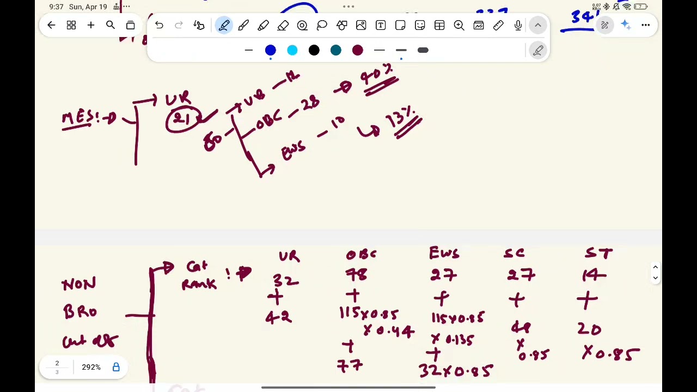Image resolution: width=697 pixels, height=392 pixels.
Task: Select the cyan pen color
Action: (x=292, y=51)
